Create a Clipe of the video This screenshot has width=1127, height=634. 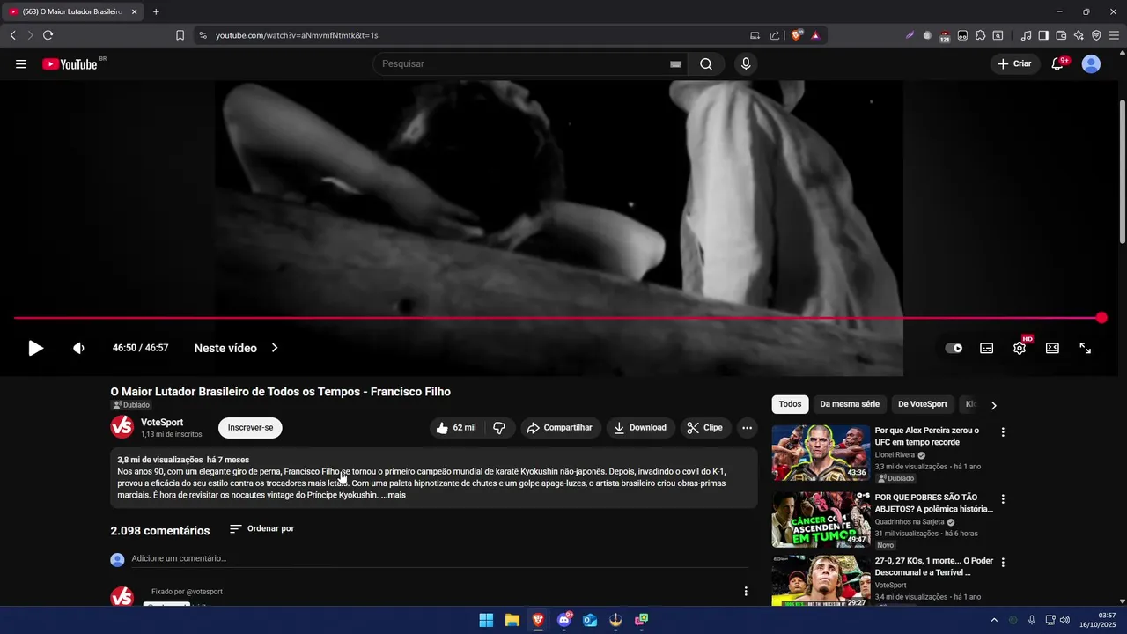tap(705, 428)
